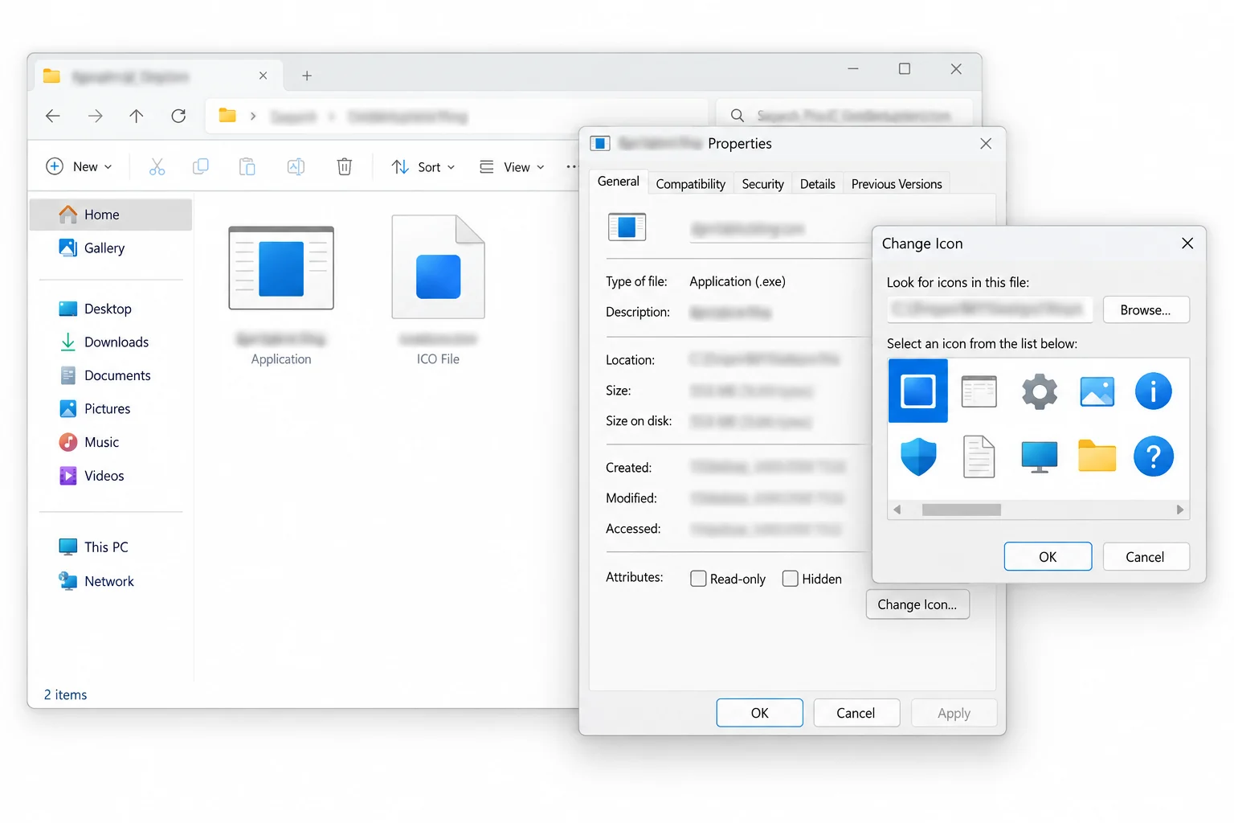Click the Rename icon in Explorer toolbar
Viewport: 1234px width, 823px height.
click(x=296, y=166)
